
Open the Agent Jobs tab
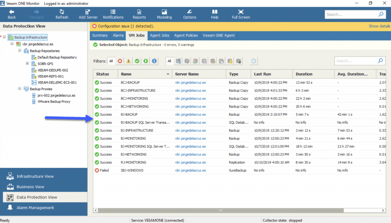click(160, 36)
